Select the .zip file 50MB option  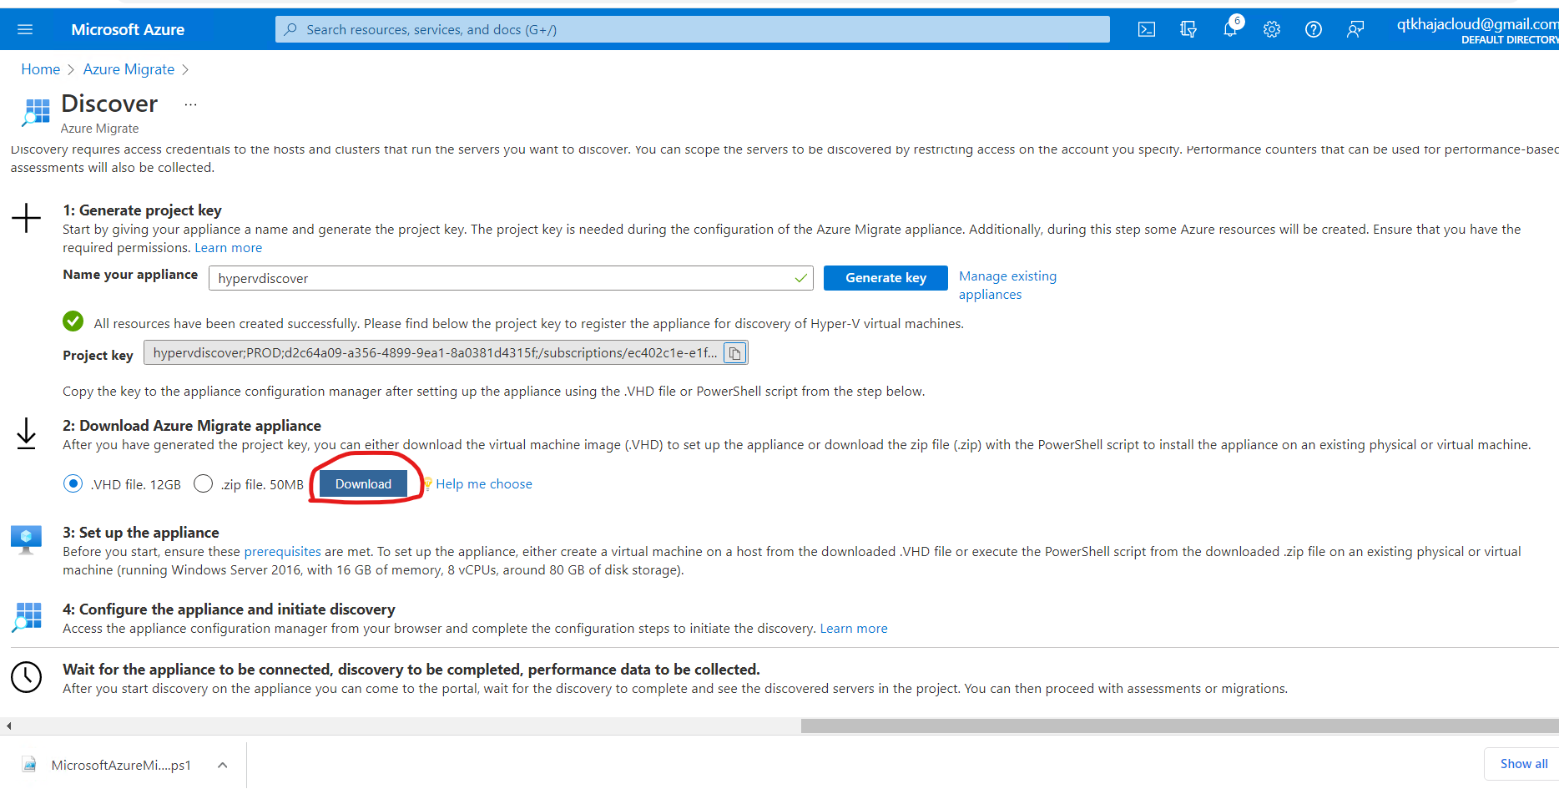click(x=203, y=484)
